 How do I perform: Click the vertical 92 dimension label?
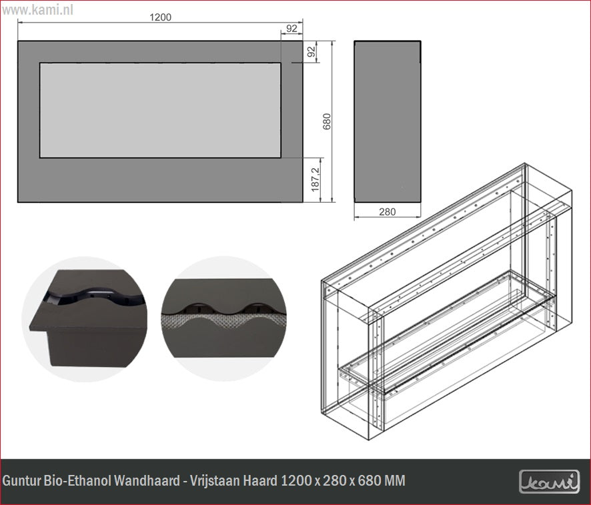[312, 52]
